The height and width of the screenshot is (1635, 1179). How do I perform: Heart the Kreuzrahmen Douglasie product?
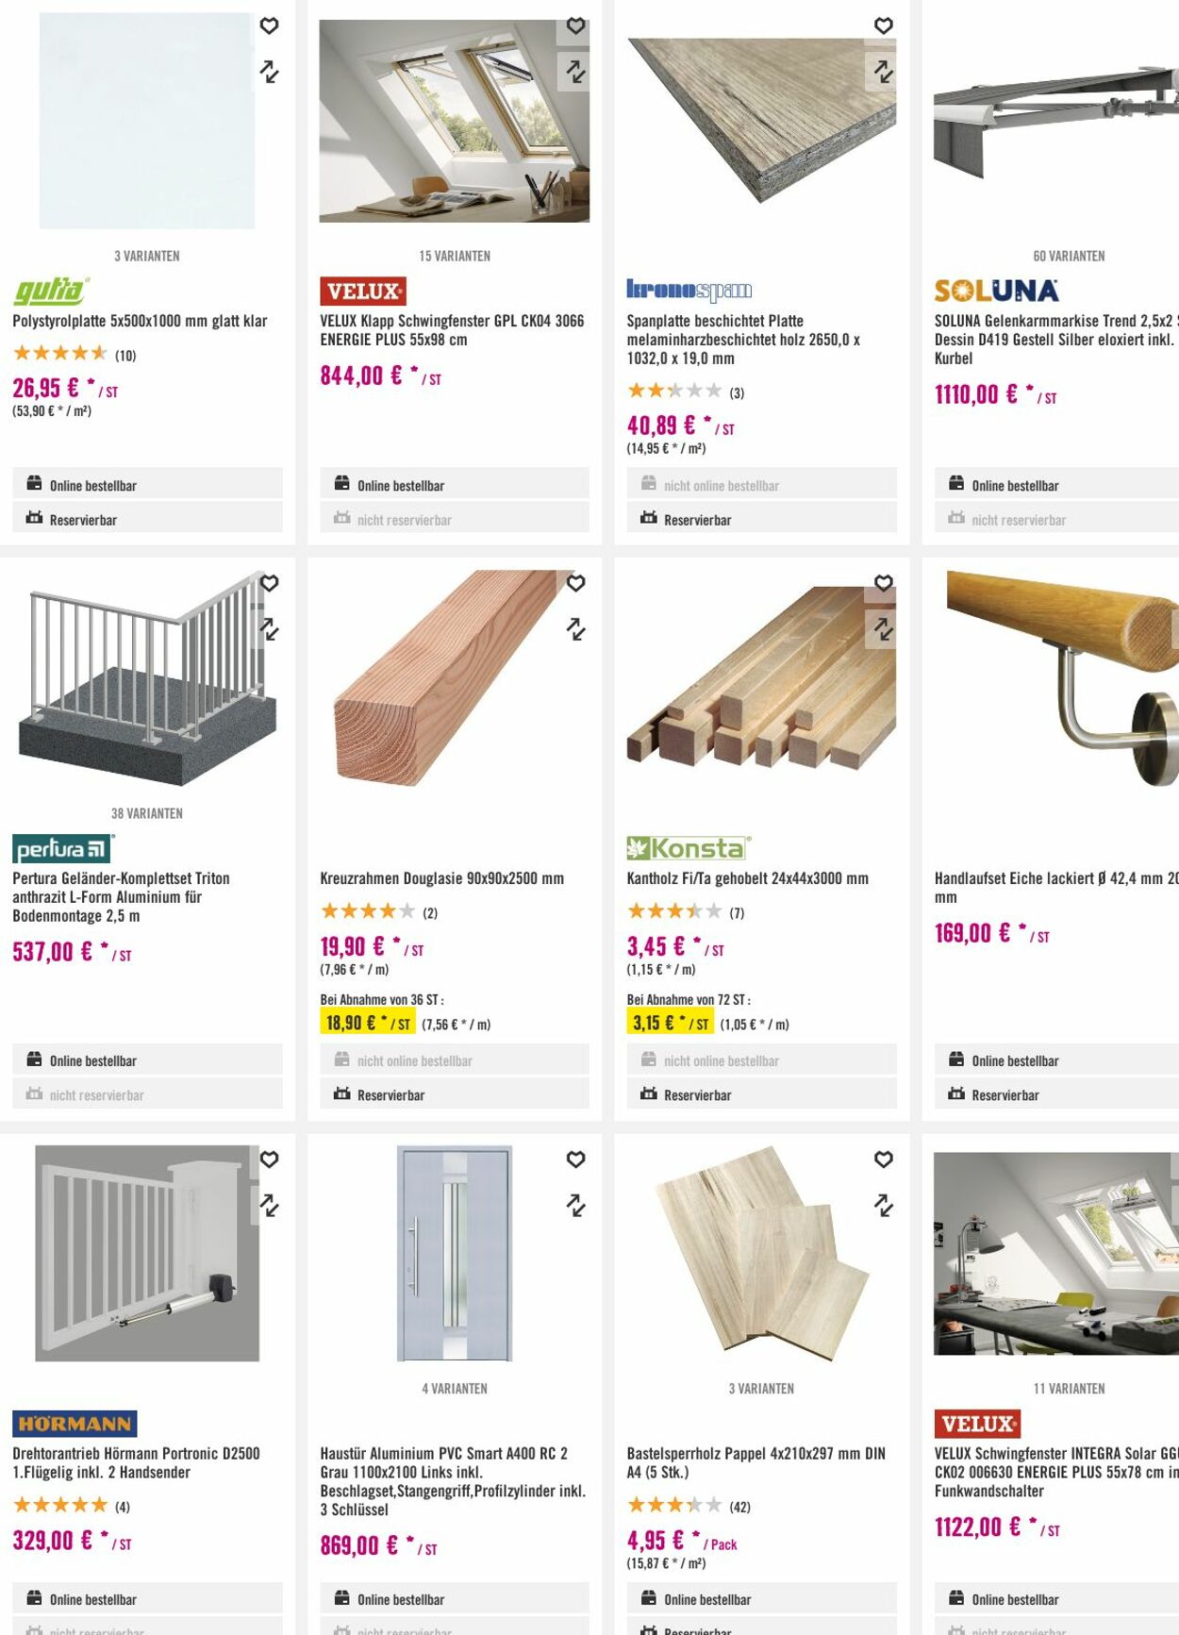[575, 583]
